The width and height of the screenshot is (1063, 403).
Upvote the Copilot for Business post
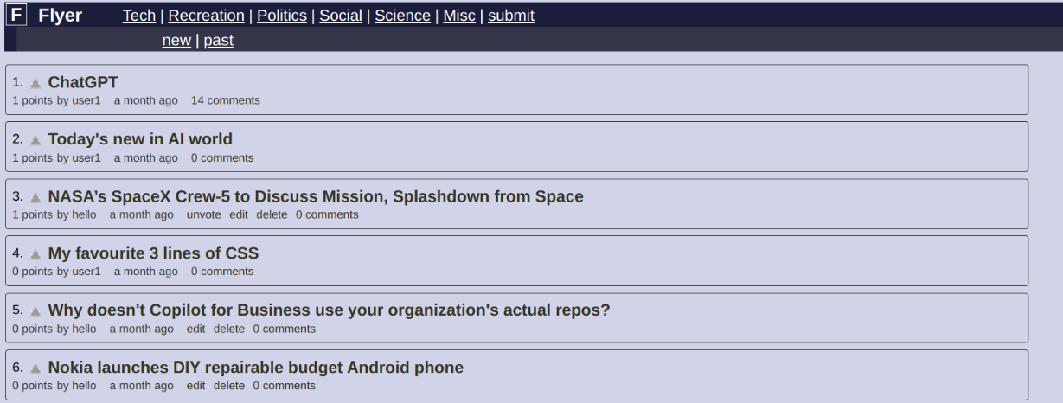pyautogui.click(x=35, y=311)
